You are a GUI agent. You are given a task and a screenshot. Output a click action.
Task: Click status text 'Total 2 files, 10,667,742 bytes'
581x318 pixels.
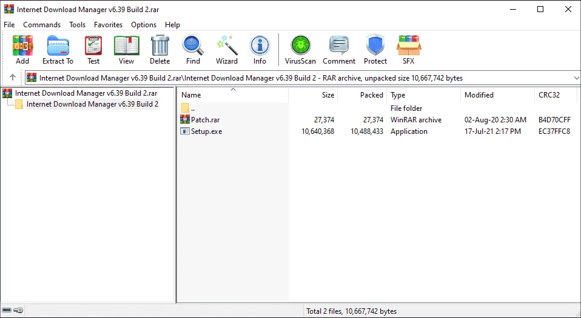click(352, 311)
